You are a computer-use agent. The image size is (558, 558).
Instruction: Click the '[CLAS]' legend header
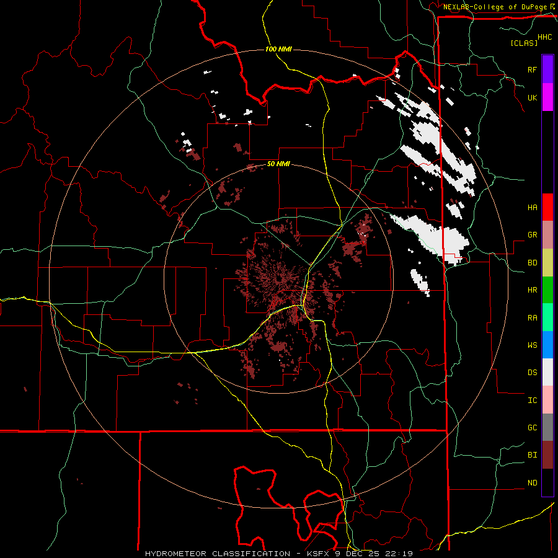(x=524, y=43)
